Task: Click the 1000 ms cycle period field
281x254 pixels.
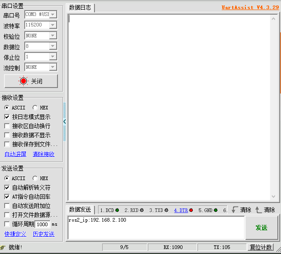Action: point(42,224)
